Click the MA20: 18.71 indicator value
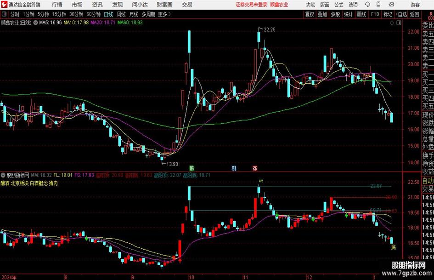This screenshot has height=280, width=434. (103, 23)
